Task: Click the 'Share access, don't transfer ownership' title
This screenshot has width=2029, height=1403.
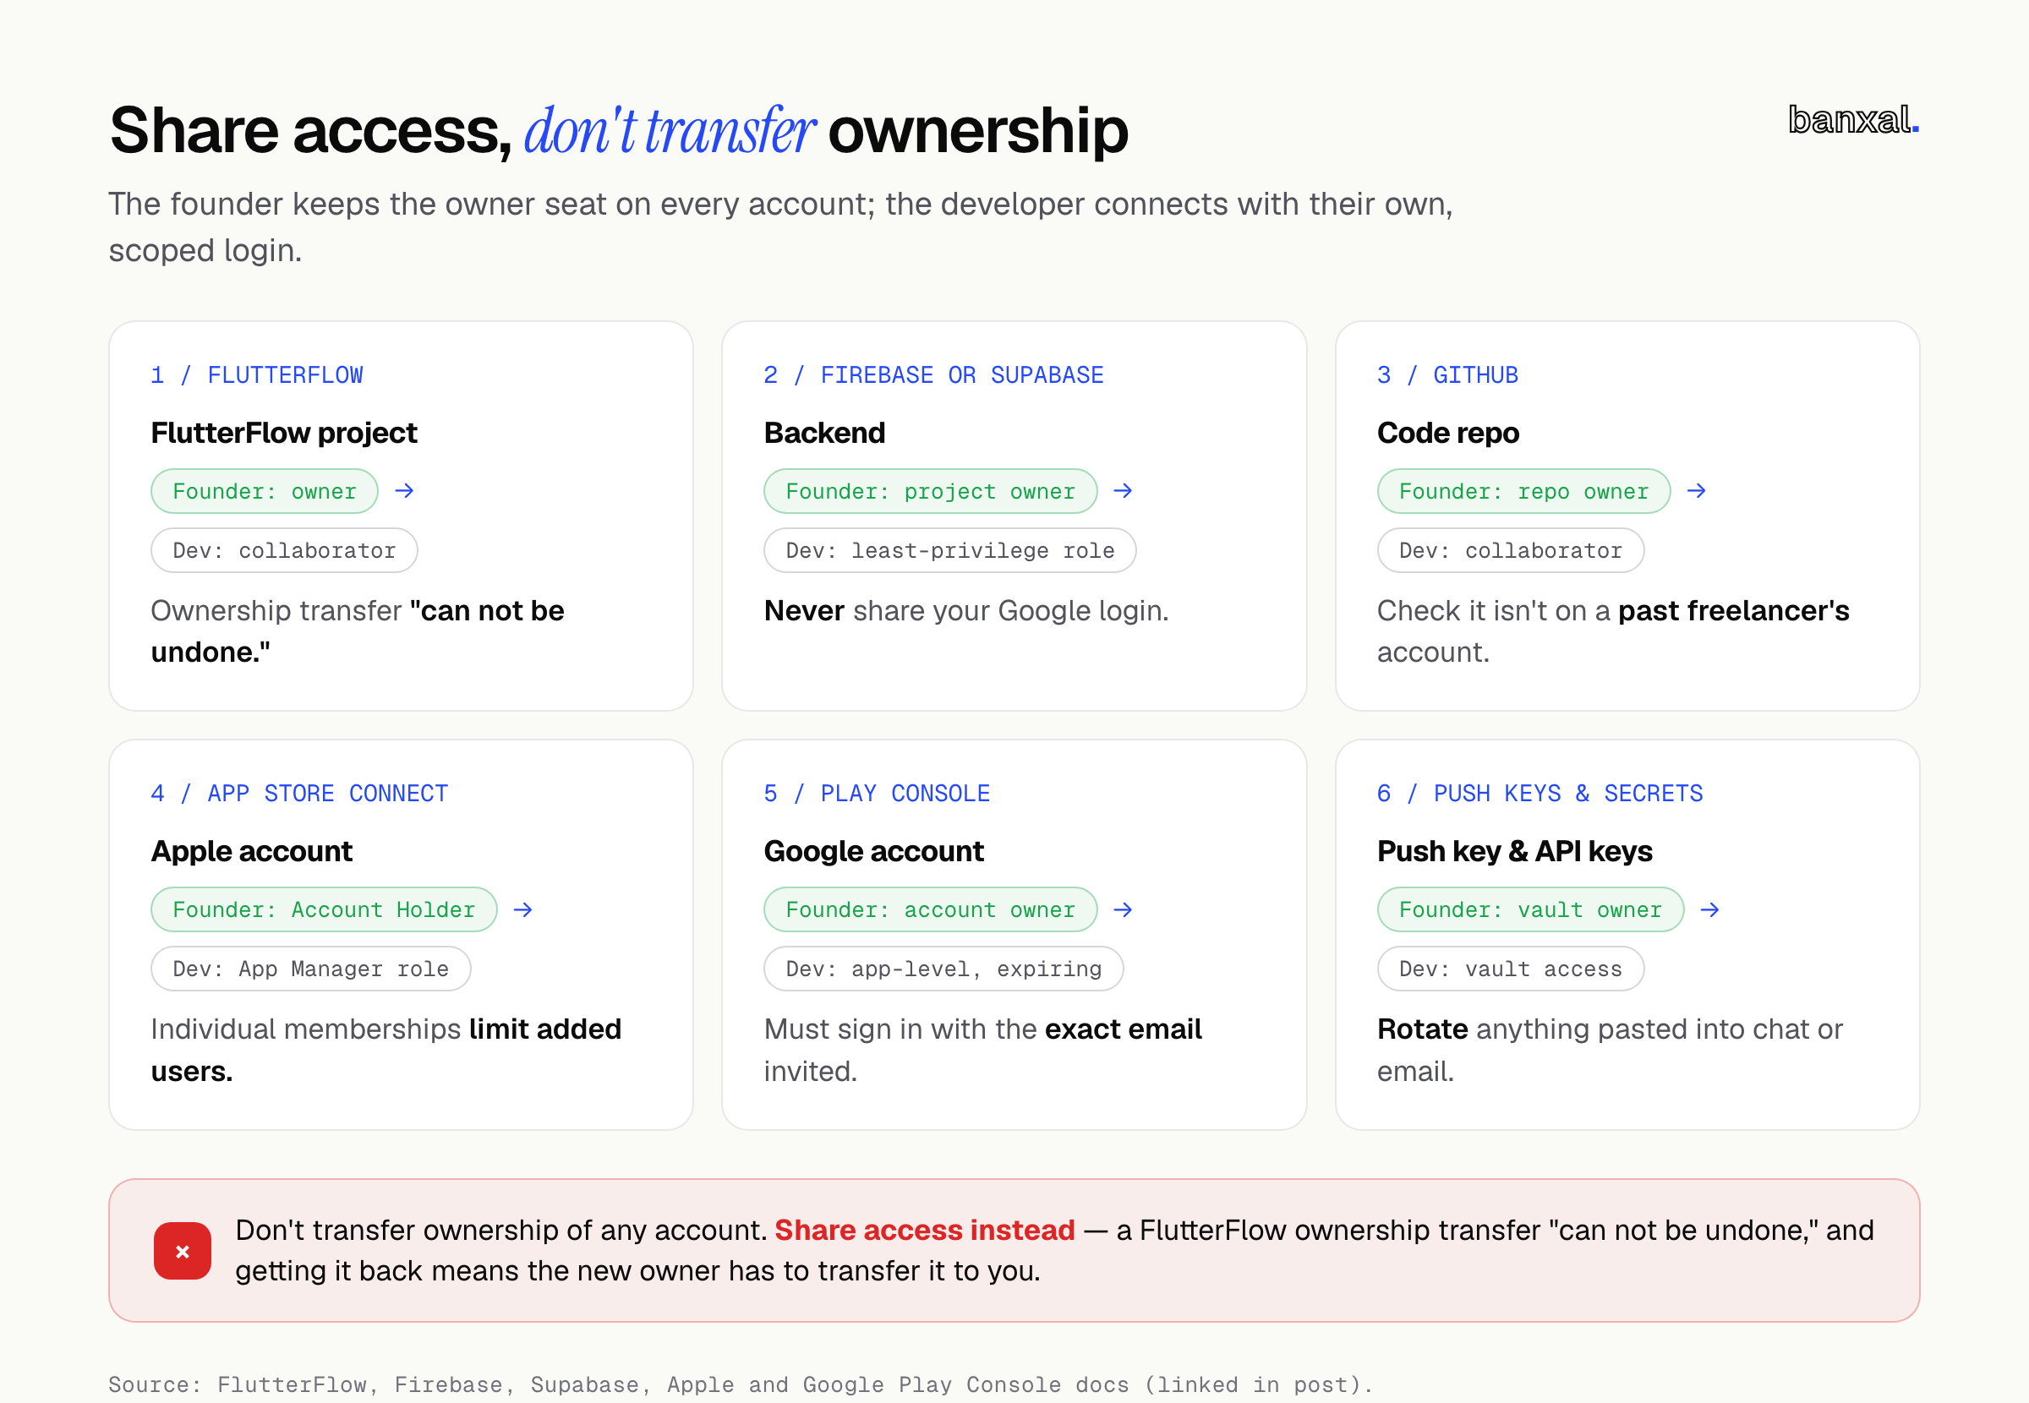Action: click(x=619, y=131)
